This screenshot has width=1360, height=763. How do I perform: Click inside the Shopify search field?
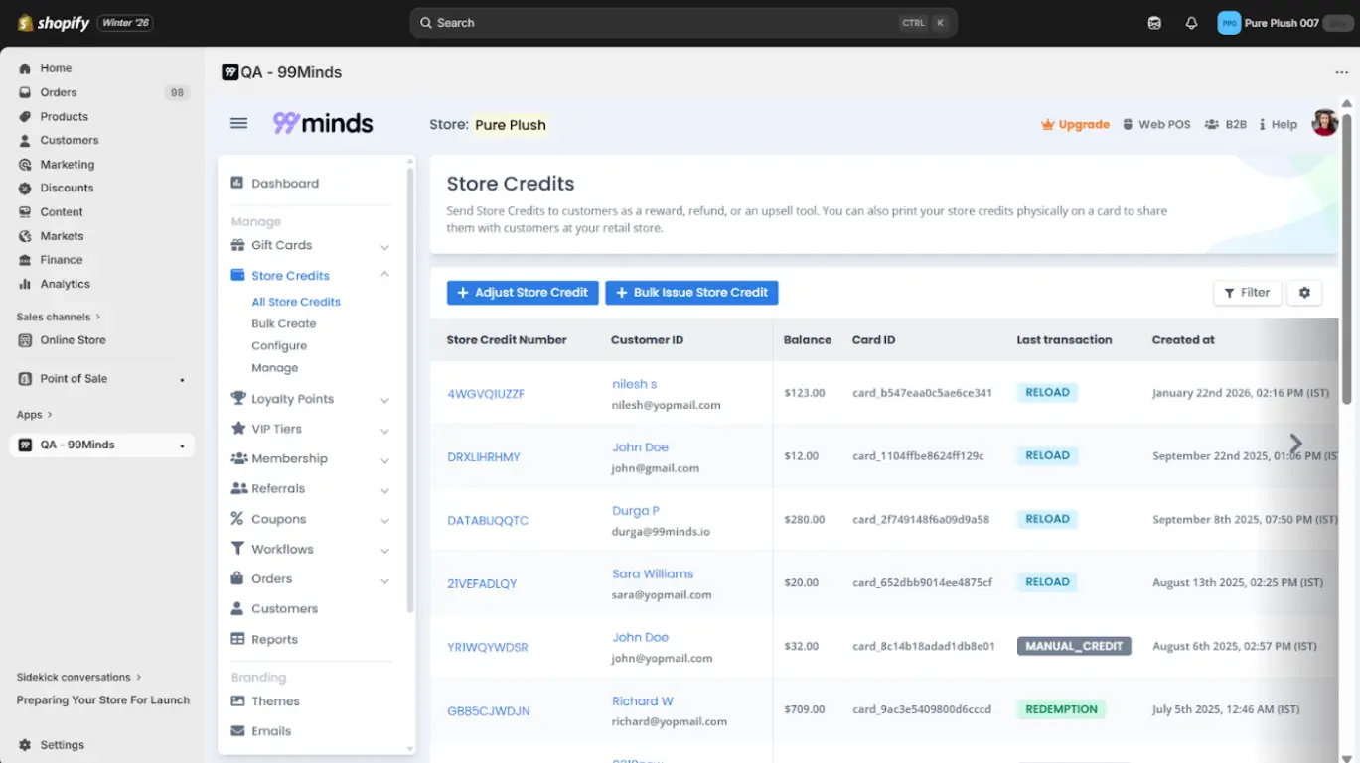tap(683, 22)
